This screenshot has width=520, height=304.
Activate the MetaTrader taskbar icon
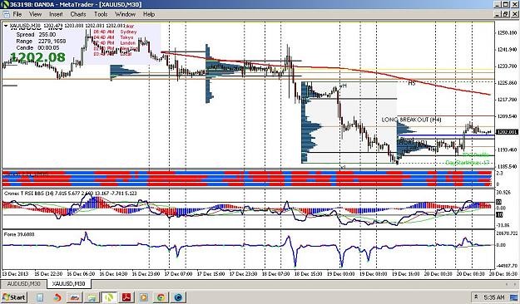pyautogui.click(x=109, y=297)
